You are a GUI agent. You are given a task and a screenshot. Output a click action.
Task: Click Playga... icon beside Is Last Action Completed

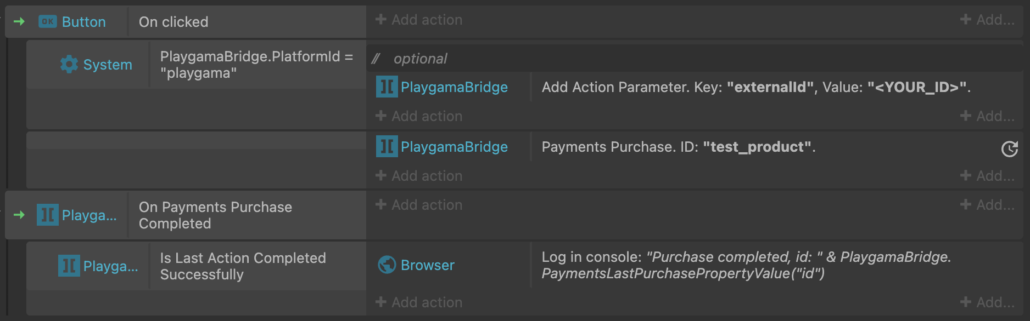pyautogui.click(x=69, y=266)
